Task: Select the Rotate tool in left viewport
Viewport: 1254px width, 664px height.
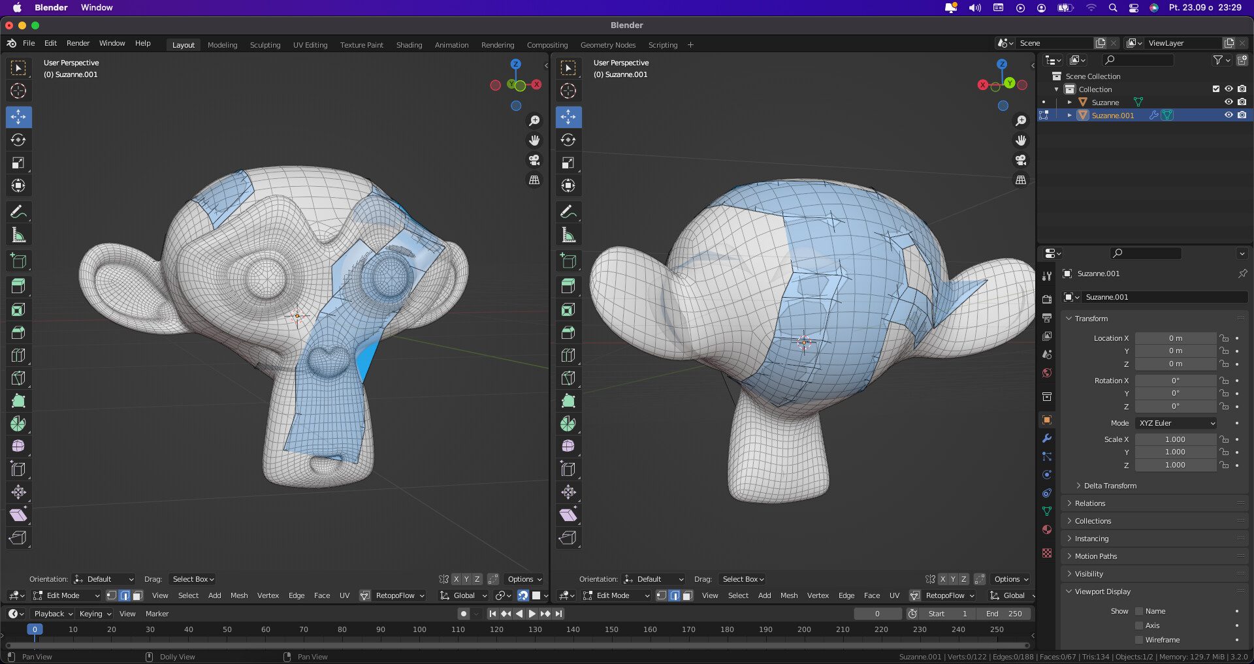Action: (19, 140)
